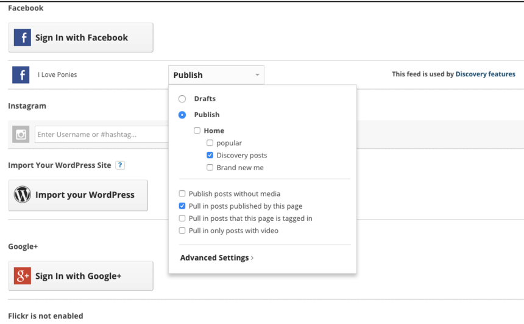Enable Pull in posts this page is tagged in

click(x=182, y=218)
